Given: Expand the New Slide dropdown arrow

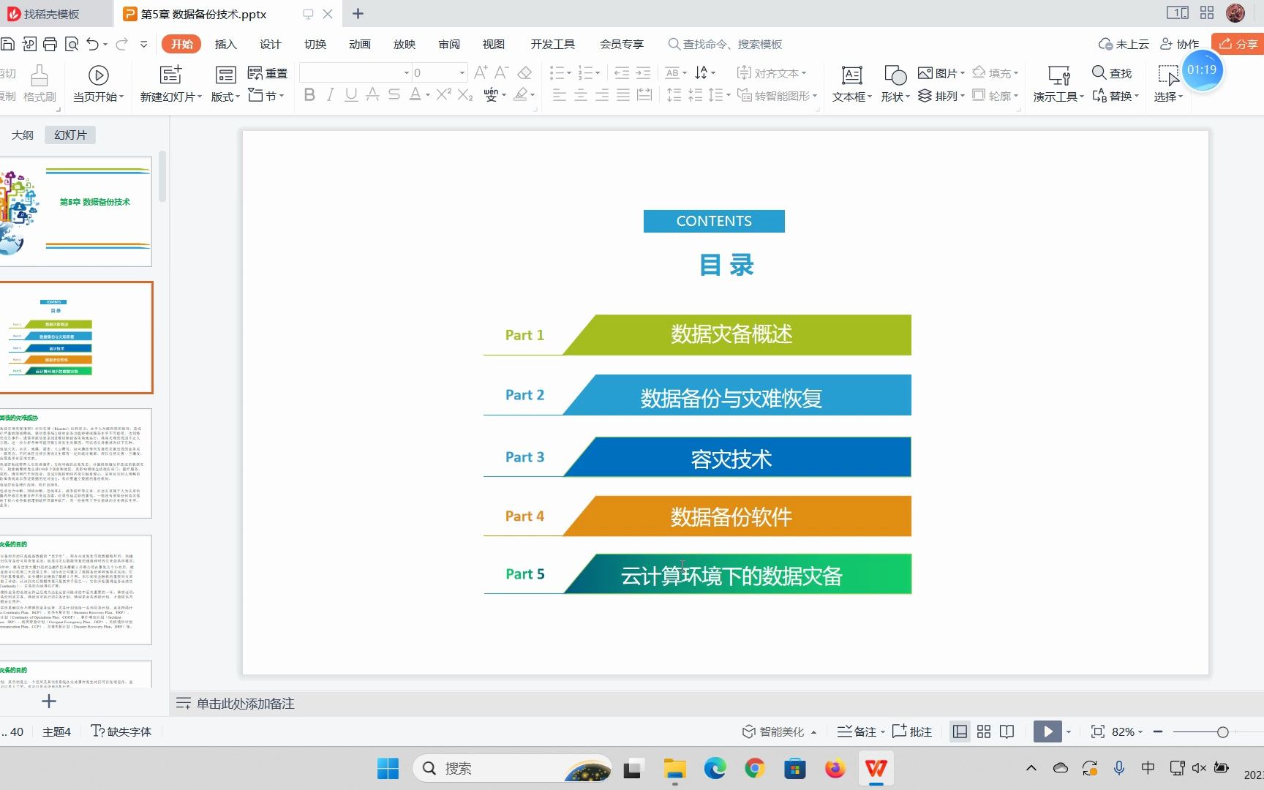Looking at the screenshot, I should (x=199, y=97).
